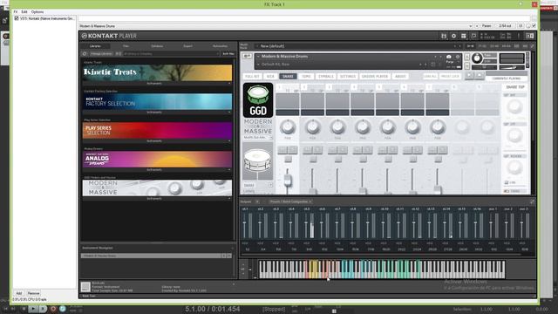
Task: Select the Full Kit page tab
Action: tap(252, 76)
